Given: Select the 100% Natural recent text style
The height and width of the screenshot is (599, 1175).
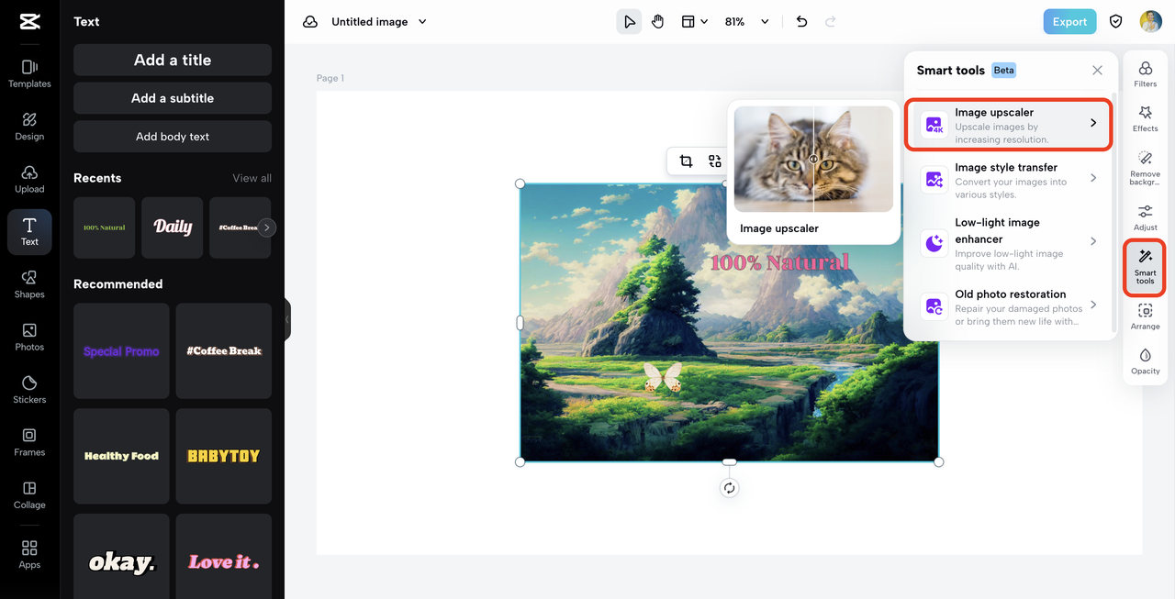Looking at the screenshot, I should [104, 227].
